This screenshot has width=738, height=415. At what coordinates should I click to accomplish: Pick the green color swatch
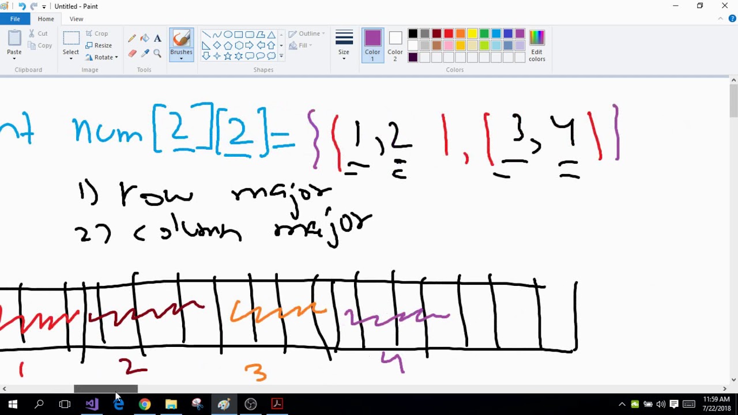[484, 34]
